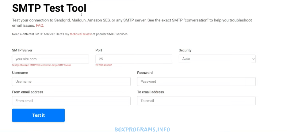Click the SMTP Server input field
The height and width of the screenshot is (132, 287).
(50, 59)
